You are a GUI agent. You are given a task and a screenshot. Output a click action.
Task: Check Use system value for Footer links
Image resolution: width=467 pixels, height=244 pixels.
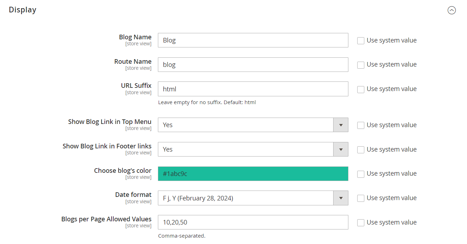point(360,150)
